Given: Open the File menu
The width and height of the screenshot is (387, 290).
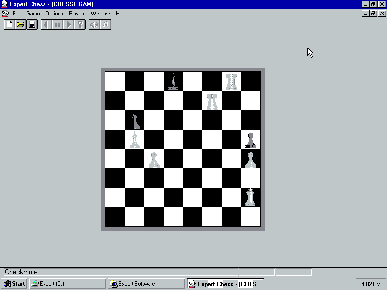Looking at the screenshot, I should coord(16,14).
